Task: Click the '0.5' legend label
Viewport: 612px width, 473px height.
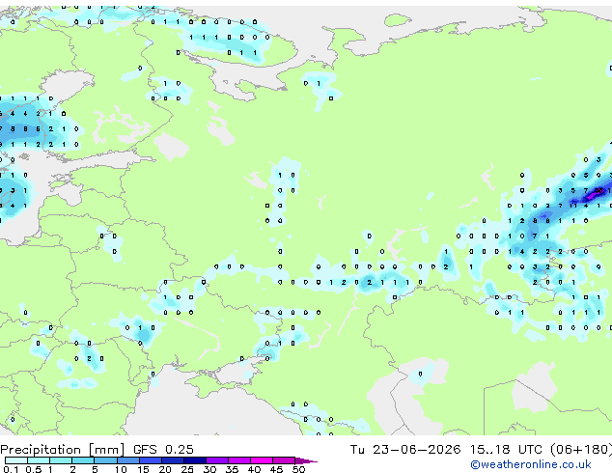Action: (x=33, y=469)
